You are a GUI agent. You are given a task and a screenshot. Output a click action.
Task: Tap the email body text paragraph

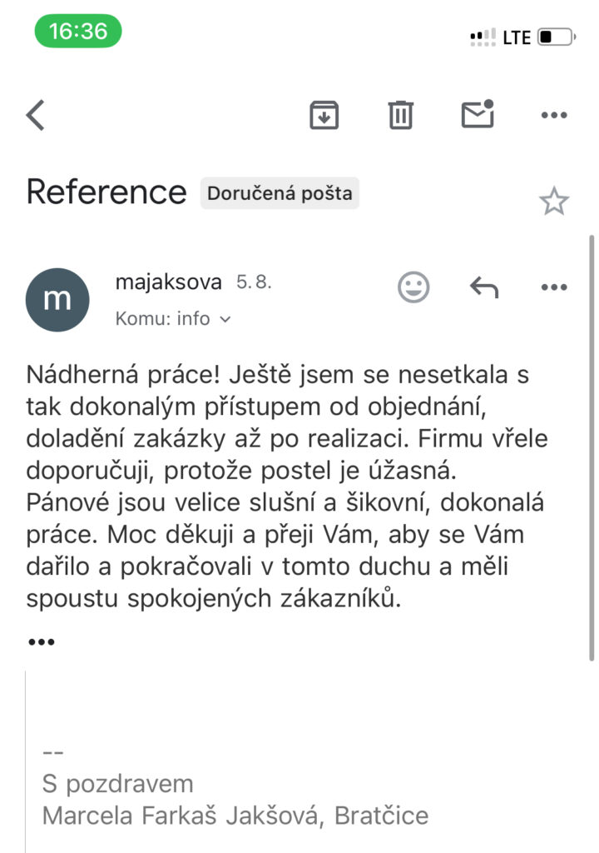tap(287, 486)
